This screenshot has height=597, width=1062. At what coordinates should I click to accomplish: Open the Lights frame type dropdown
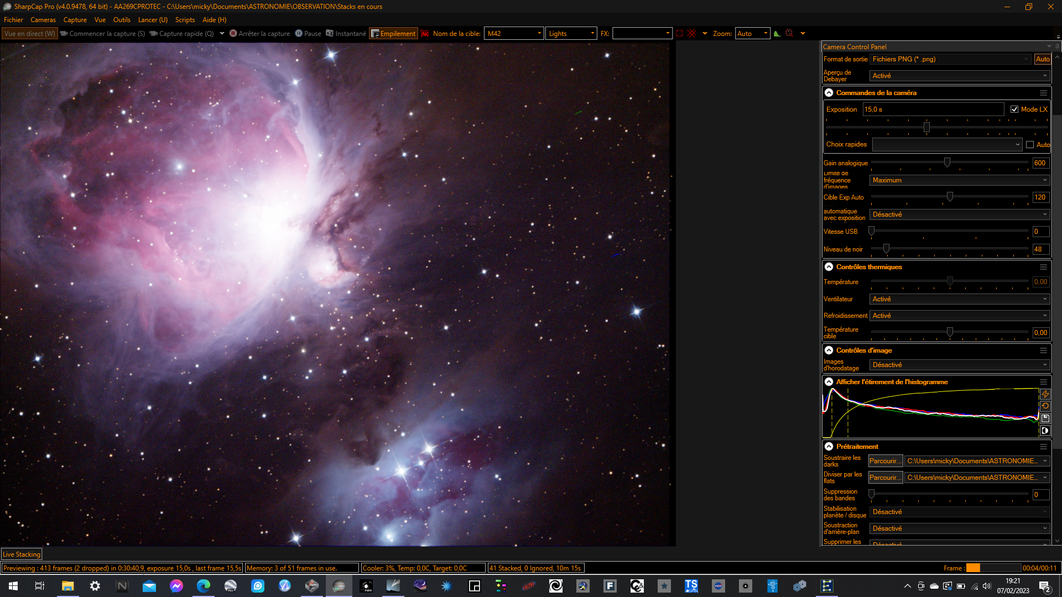pos(571,34)
